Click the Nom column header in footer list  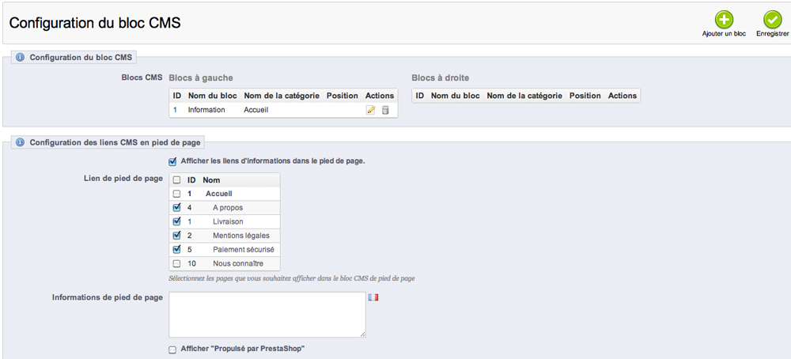[211, 180]
